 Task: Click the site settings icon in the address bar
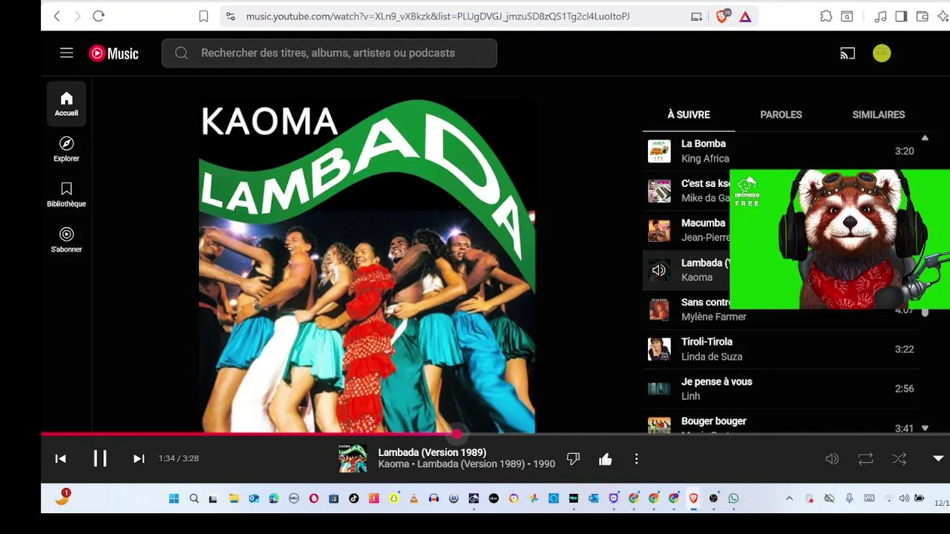point(231,16)
